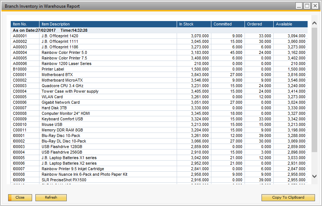322x206 pixels.
Task: Click In Stock value 3,546.000
Action: 200,80
